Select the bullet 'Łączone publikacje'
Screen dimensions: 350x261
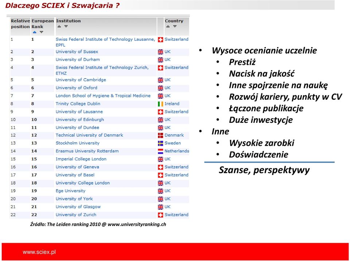(266, 109)
